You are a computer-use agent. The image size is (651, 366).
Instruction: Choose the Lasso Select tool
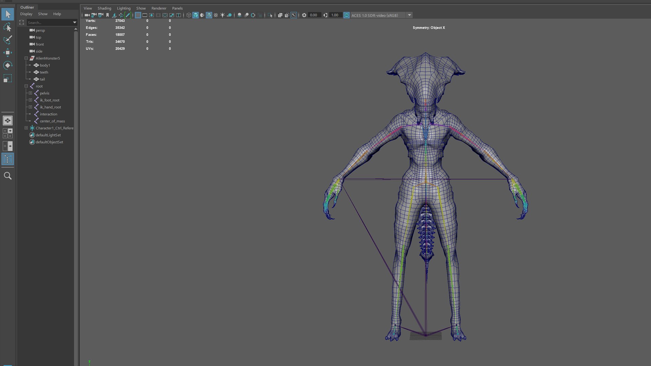(x=7, y=27)
